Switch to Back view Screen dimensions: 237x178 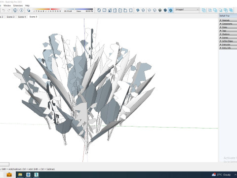tap(120, 10)
